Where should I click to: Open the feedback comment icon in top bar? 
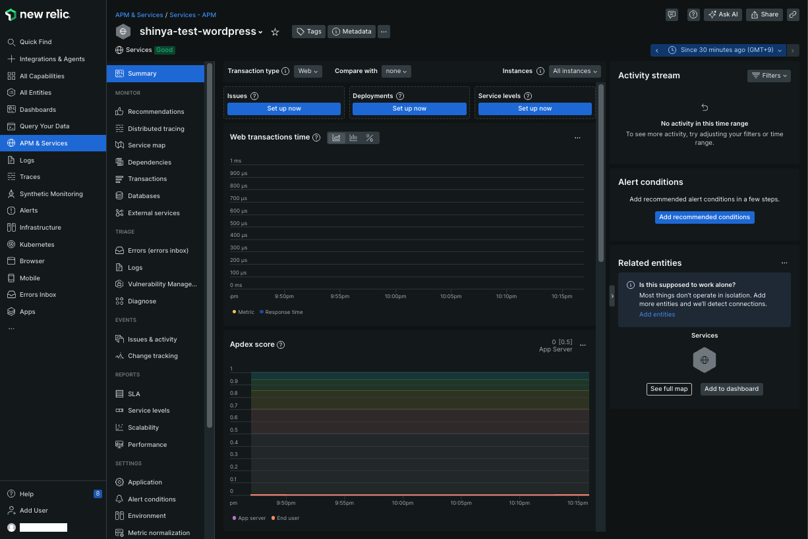pyautogui.click(x=672, y=14)
